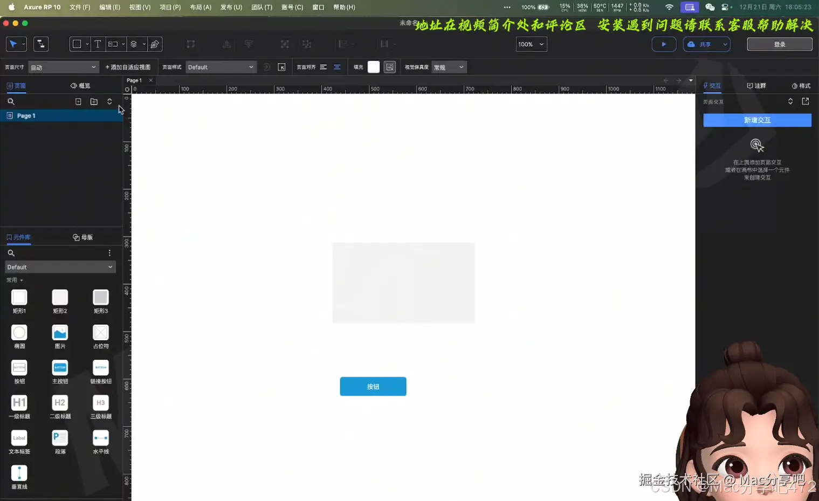Click the white fill color swatch
Image resolution: width=819 pixels, height=501 pixels.
tap(373, 67)
